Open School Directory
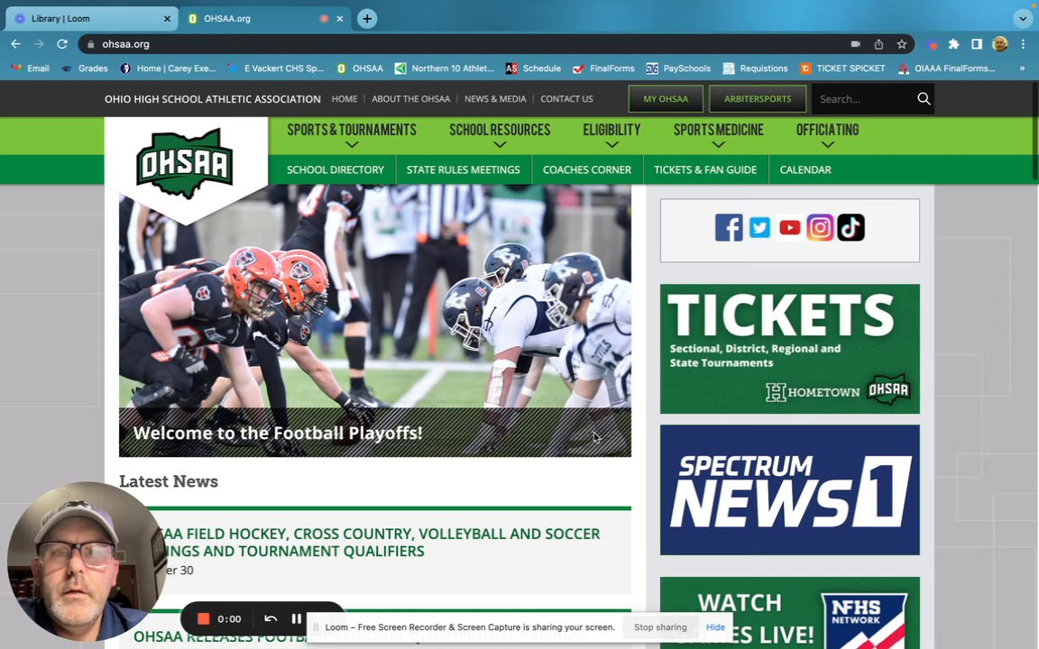Viewport: 1039px width, 649px height. pos(336,169)
